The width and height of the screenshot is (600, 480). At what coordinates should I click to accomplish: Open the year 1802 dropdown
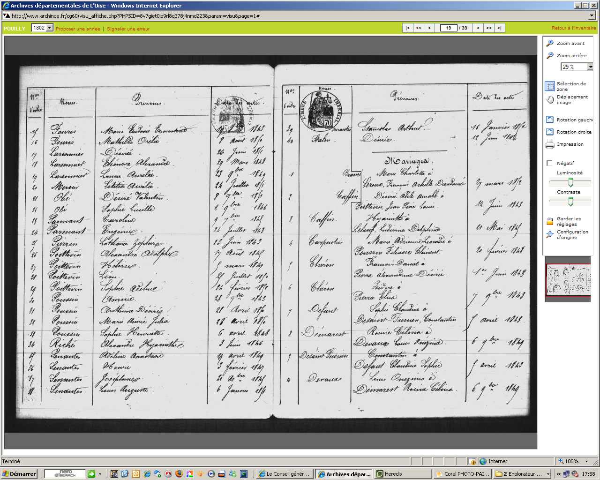(50, 28)
